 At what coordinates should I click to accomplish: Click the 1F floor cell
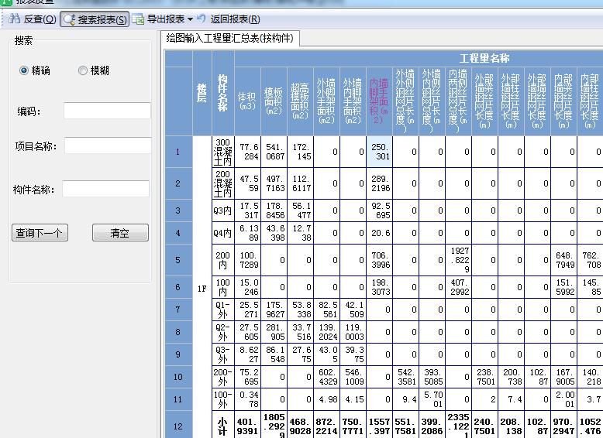pyautogui.click(x=202, y=289)
